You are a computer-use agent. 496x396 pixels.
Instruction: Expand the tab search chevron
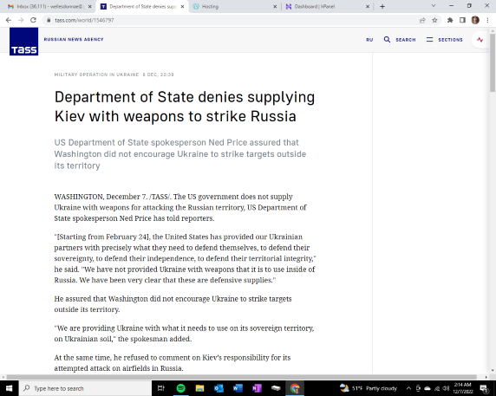point(434,6)
